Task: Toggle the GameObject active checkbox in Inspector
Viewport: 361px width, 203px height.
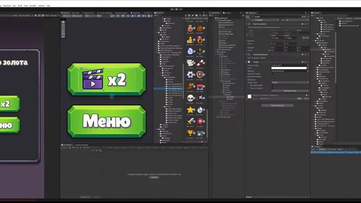Action: (252, 17)
